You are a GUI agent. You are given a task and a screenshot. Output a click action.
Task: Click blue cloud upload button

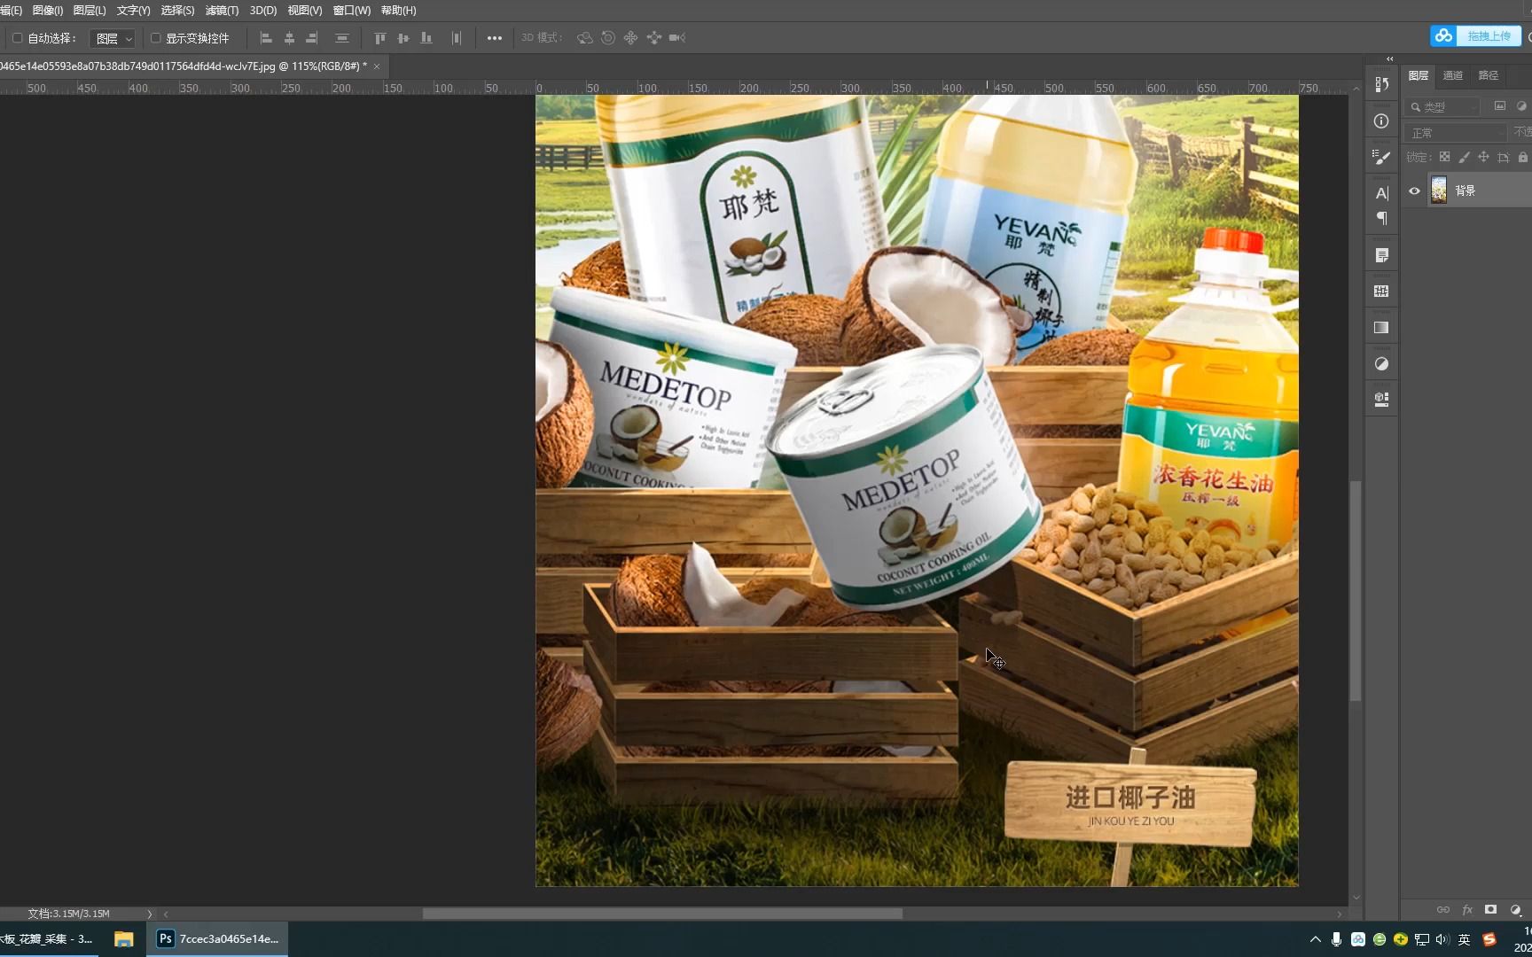[x=1475, y=36]
